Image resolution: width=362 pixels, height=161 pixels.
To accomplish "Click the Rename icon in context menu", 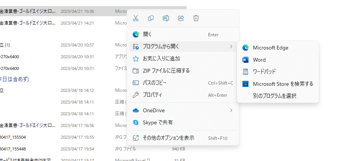I will (166, 18).
